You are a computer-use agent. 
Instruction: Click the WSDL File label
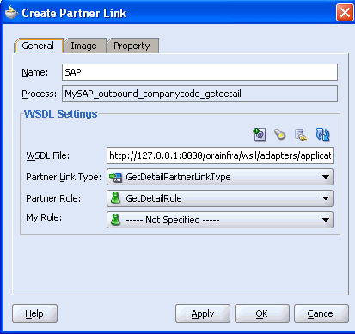(48, 155)
